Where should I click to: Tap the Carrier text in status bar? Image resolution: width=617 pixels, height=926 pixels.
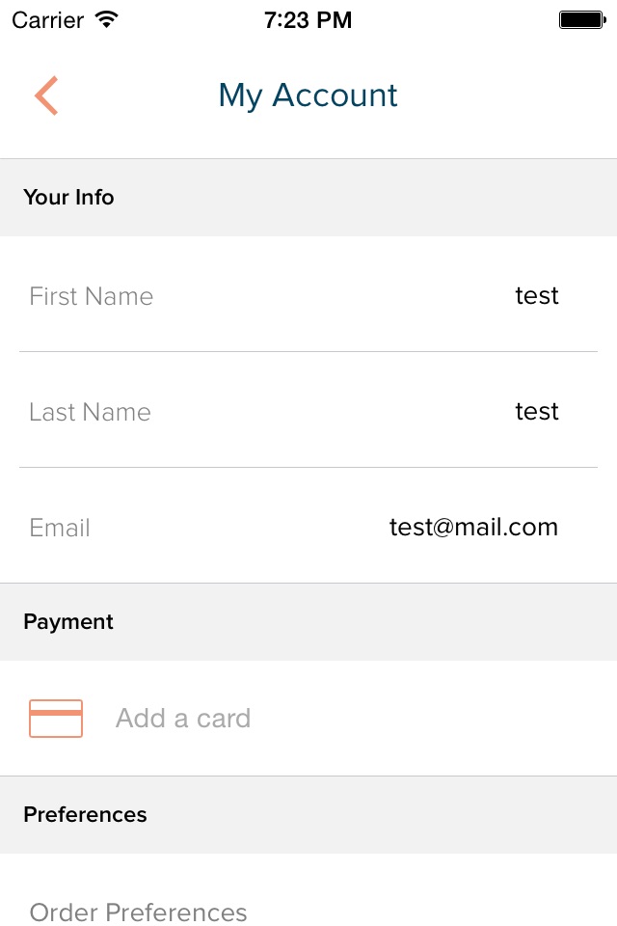coord(48,20)
